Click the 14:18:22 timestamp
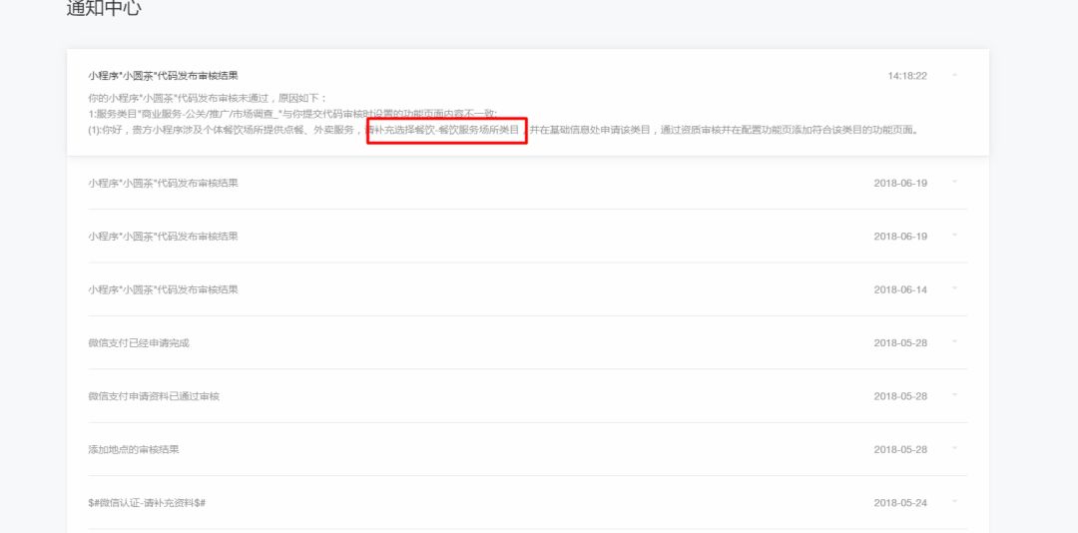The height and width of the screenshot is (533, 1078). coord(906,76)
